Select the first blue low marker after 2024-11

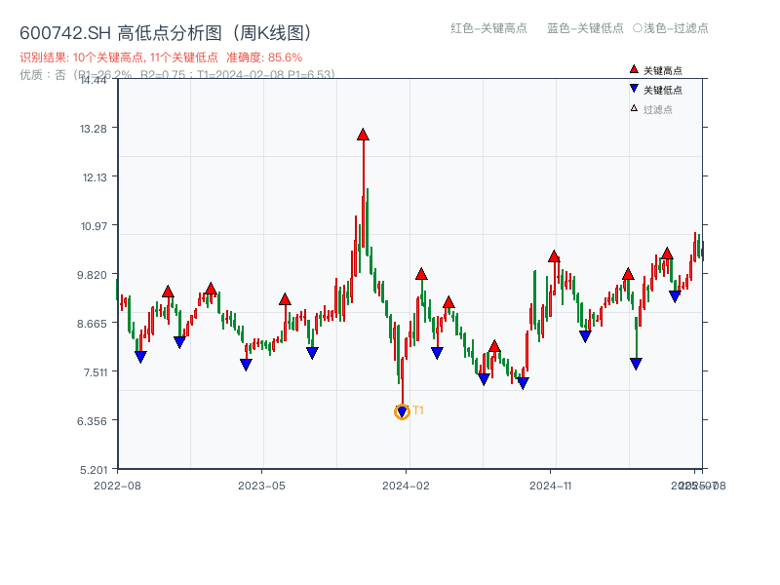[x=586, y=336]
